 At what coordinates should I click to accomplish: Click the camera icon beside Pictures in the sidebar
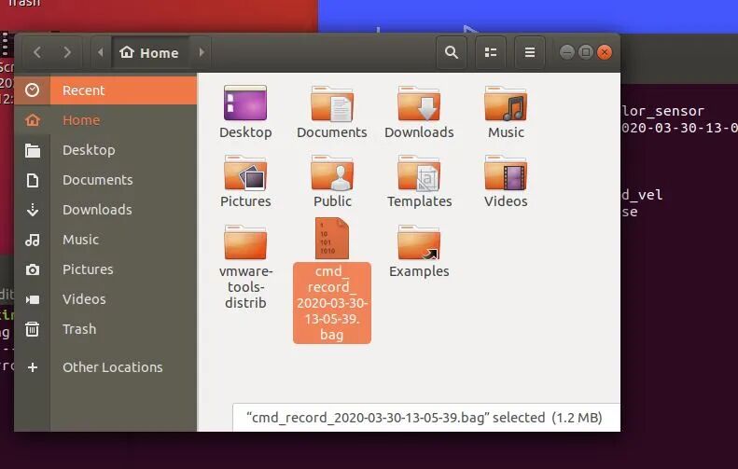(32, 269)
